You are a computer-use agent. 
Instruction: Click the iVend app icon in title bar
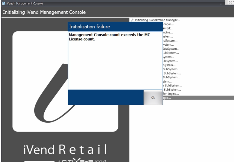point(4,3)
